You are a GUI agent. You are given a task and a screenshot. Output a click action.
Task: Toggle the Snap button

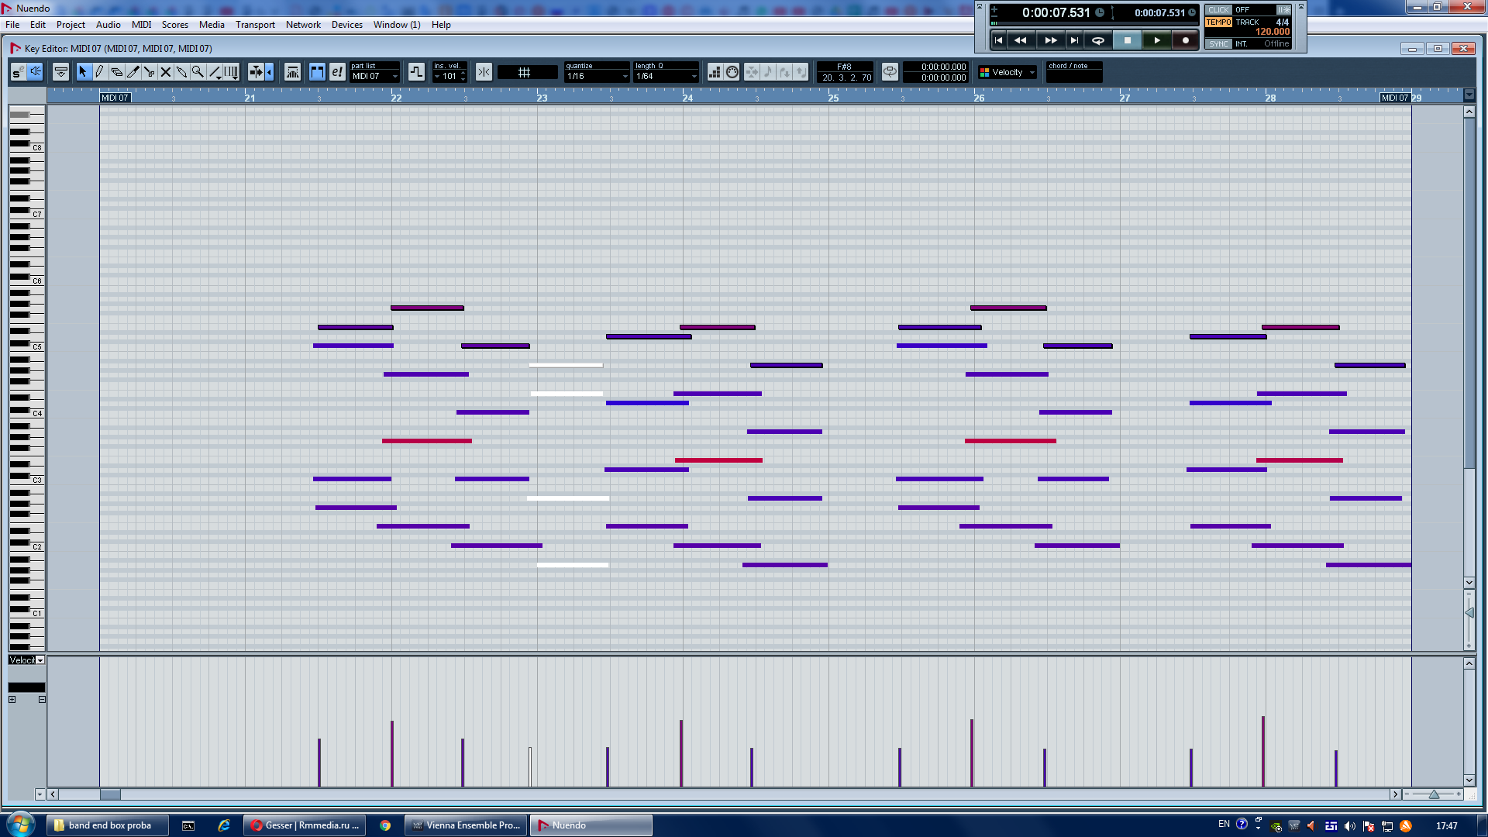[484, 72]
